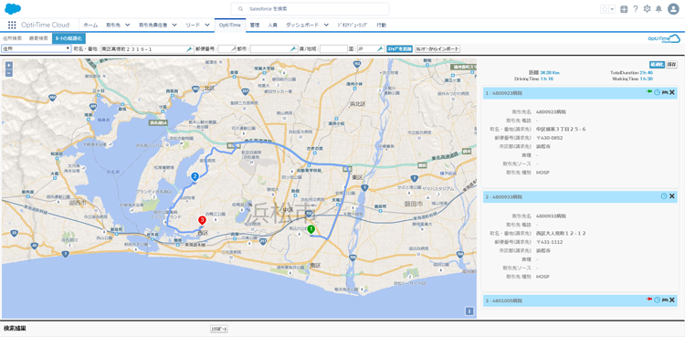This screenshot has width=685, height=337.
Task: Click the blue marker 2 on map
Action: [195, 177]
